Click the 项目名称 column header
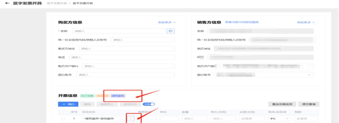339x123 pixels. [x=89, y=112]
